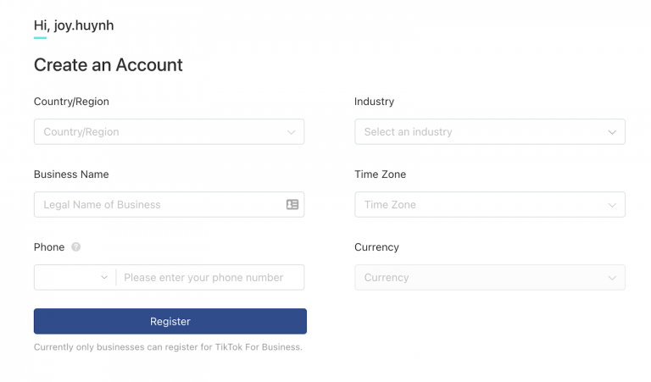Open the phone country code selector
This screenshot has width=651, height=382.
(72, 277)
